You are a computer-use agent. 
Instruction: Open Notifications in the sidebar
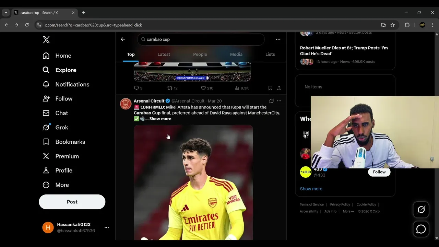[x=66, y=84]
